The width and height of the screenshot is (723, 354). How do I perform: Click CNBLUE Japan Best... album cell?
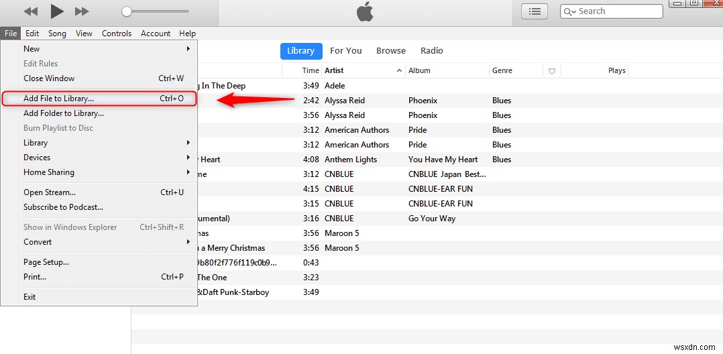447,174
